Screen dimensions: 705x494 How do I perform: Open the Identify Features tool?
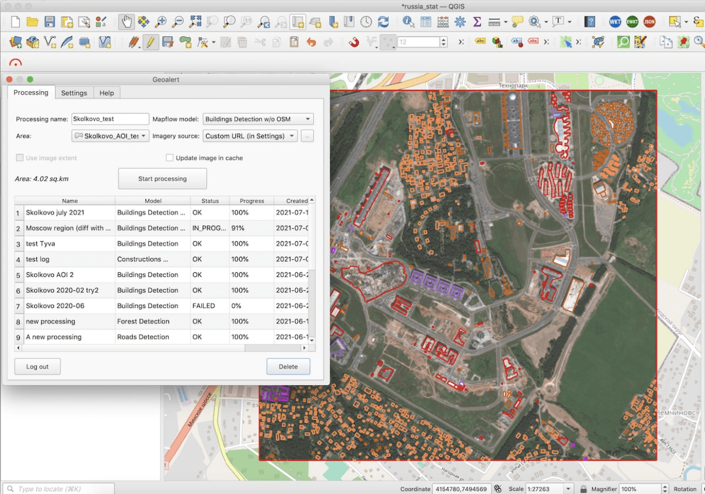click(x=407, y=23)
